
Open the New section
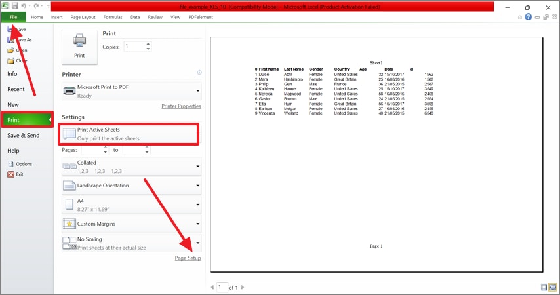[13, 105]
